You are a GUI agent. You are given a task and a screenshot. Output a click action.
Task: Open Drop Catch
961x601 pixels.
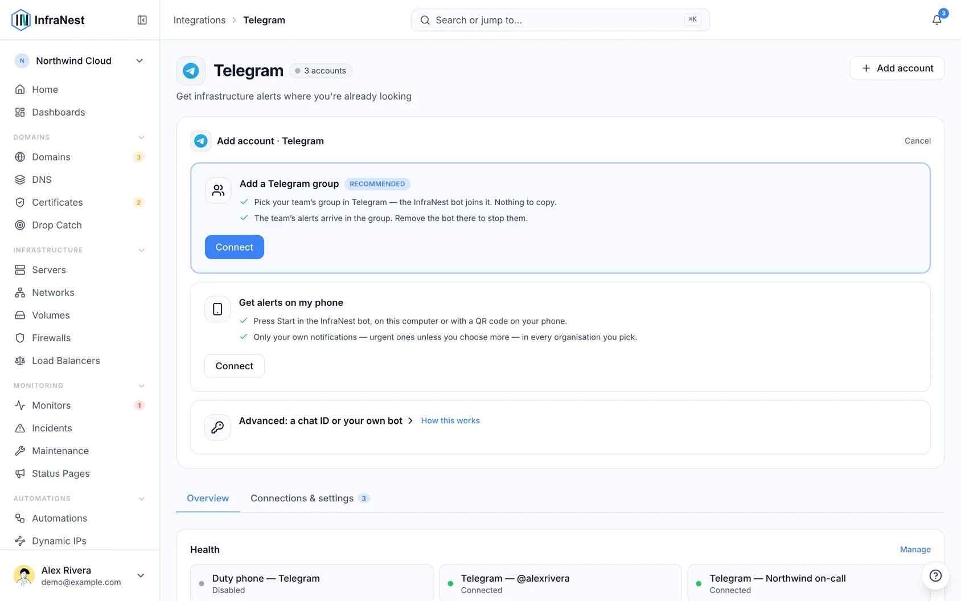click(80, 225)
